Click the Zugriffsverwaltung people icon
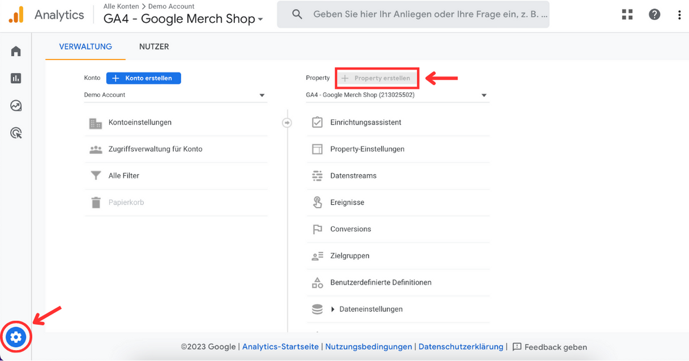Viewport: 689px width, 361px height. click(96, 149)
